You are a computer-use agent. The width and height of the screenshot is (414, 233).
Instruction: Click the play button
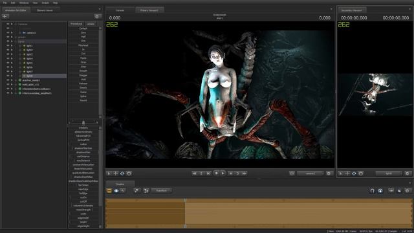(x=223, y=173)
